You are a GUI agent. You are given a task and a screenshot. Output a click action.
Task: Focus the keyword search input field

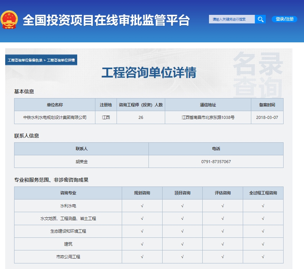pyautogui.click(x=232, y=19)
